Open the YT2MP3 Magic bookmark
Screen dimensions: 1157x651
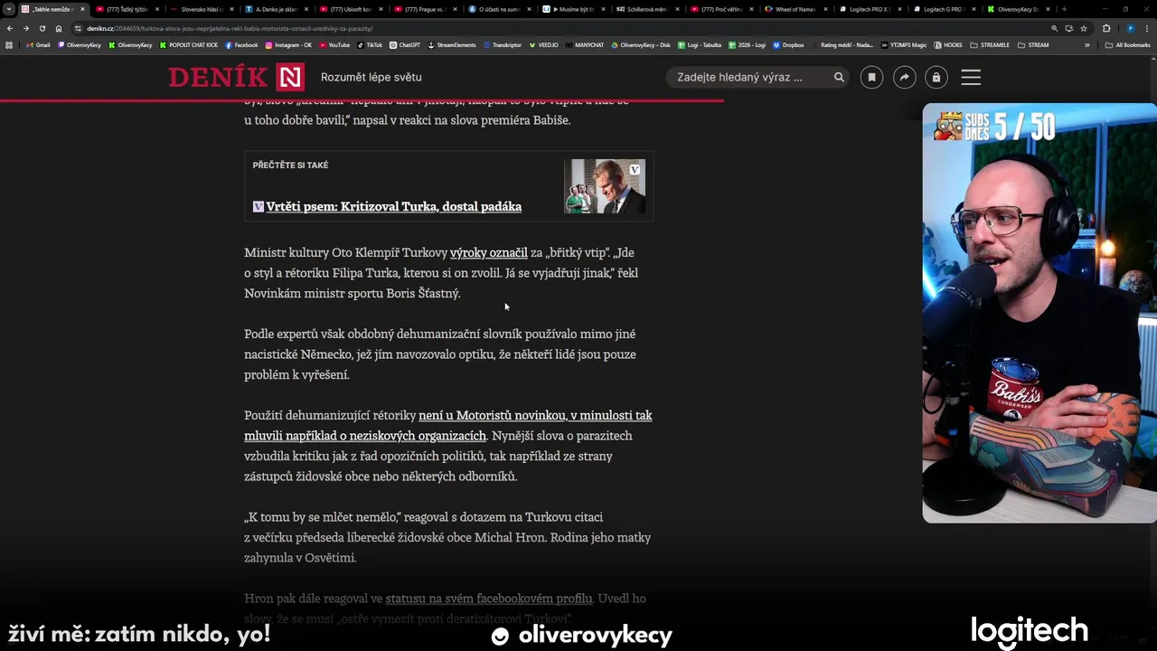[x=904, y=44]
